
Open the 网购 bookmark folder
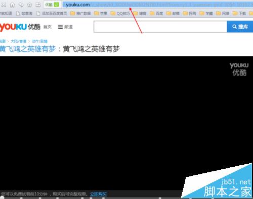[x=190, y=13]
